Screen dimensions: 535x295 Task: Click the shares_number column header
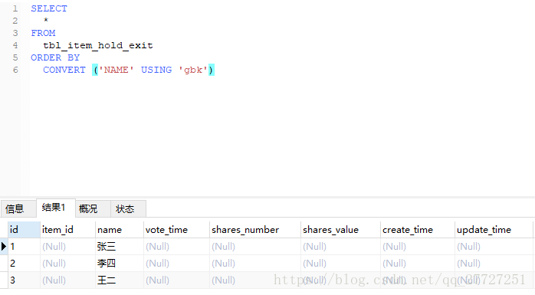(x=255, y=230)
